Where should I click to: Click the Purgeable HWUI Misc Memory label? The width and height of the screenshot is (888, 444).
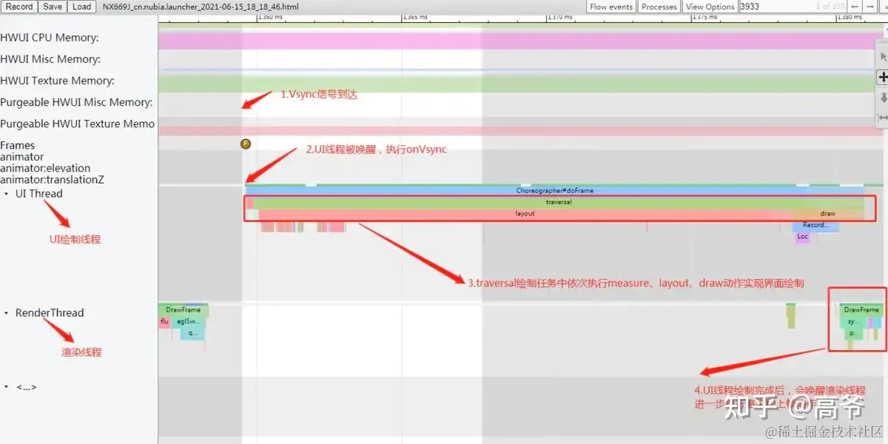point(76,102)
